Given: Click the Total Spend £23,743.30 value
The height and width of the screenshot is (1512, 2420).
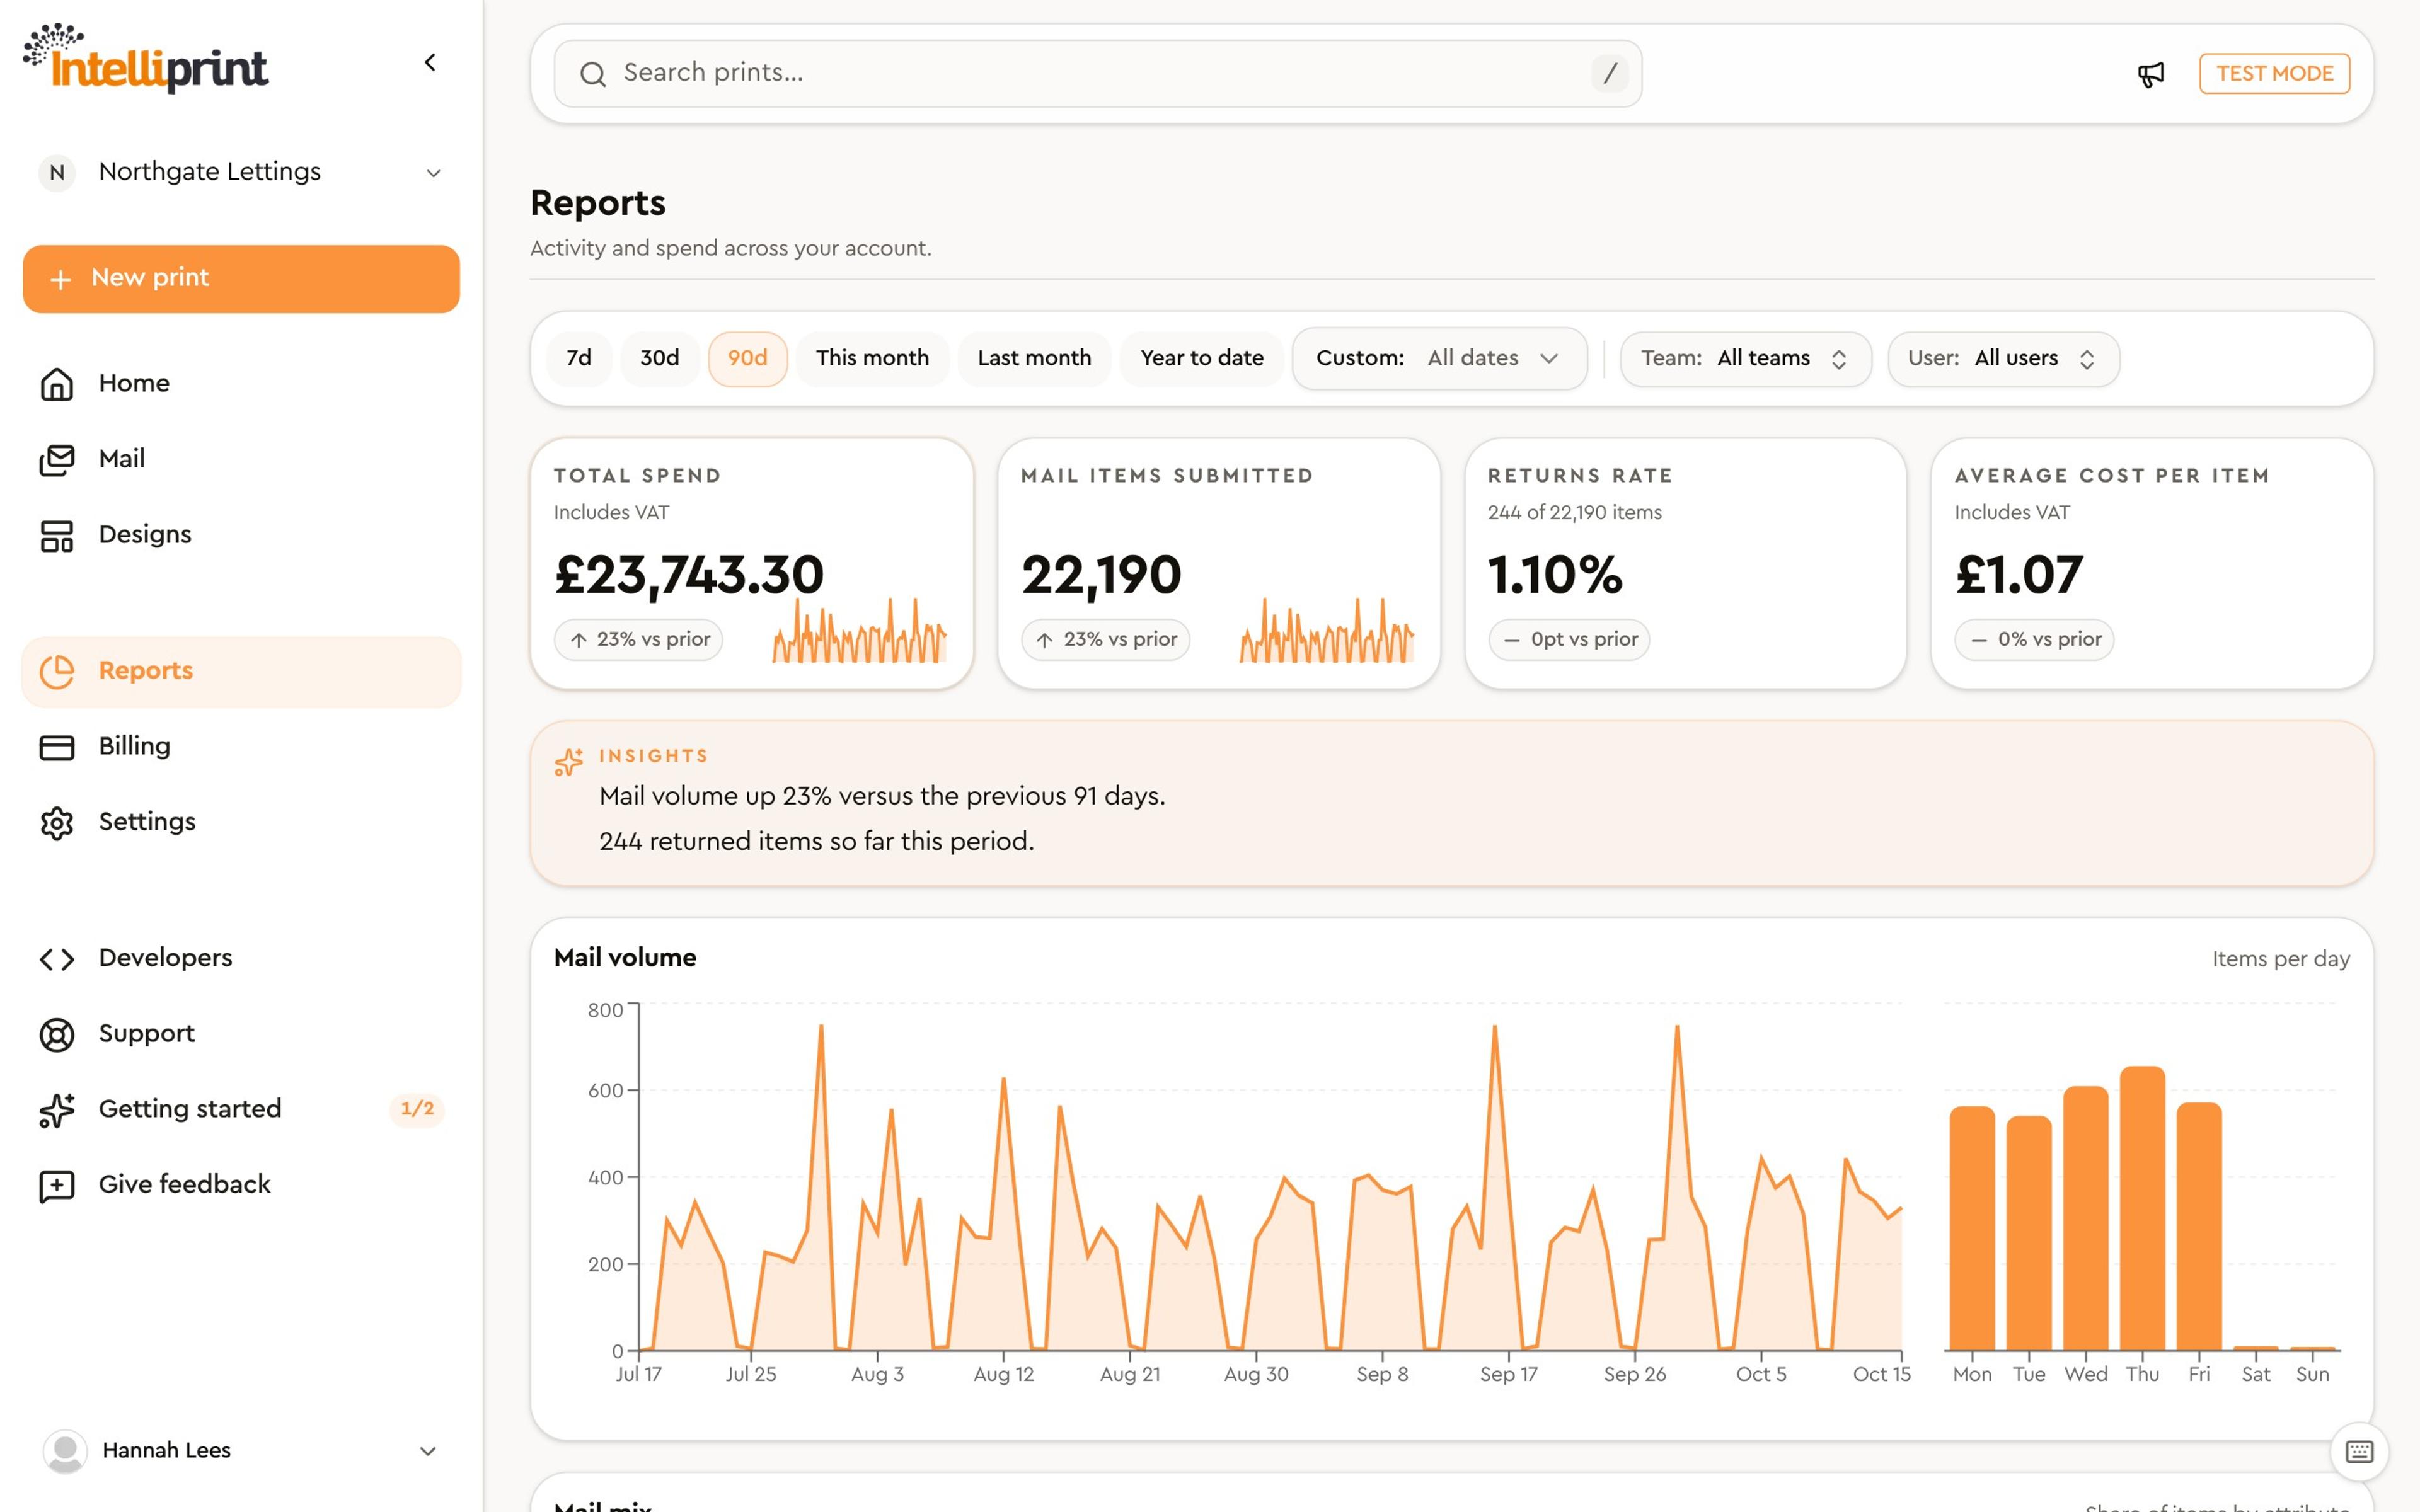Looking at the screenshot, I should [x=689, y=575].
